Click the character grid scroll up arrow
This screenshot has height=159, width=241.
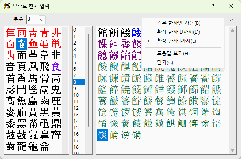[232, 30]
